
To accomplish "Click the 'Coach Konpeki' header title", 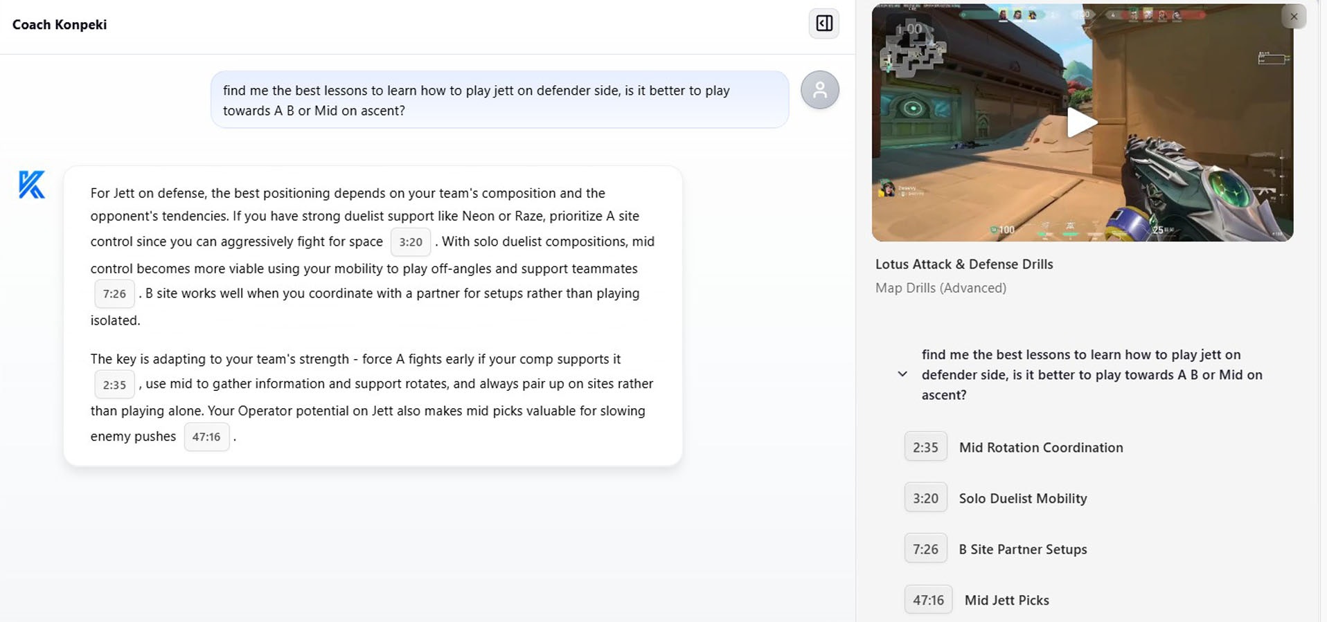I will (60, 25).
